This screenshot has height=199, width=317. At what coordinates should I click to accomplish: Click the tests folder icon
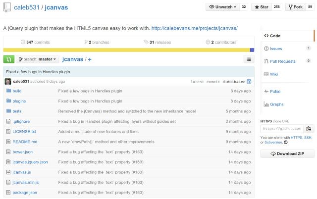tap(8, 111)
